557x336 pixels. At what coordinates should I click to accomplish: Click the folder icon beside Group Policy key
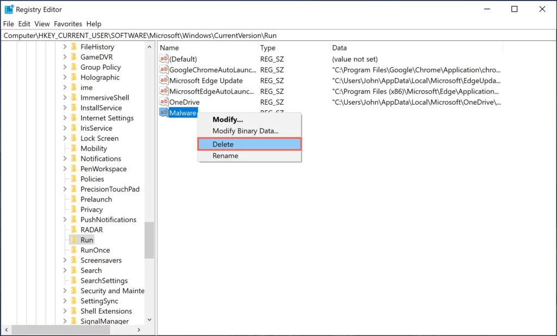[x=75, y=67]
